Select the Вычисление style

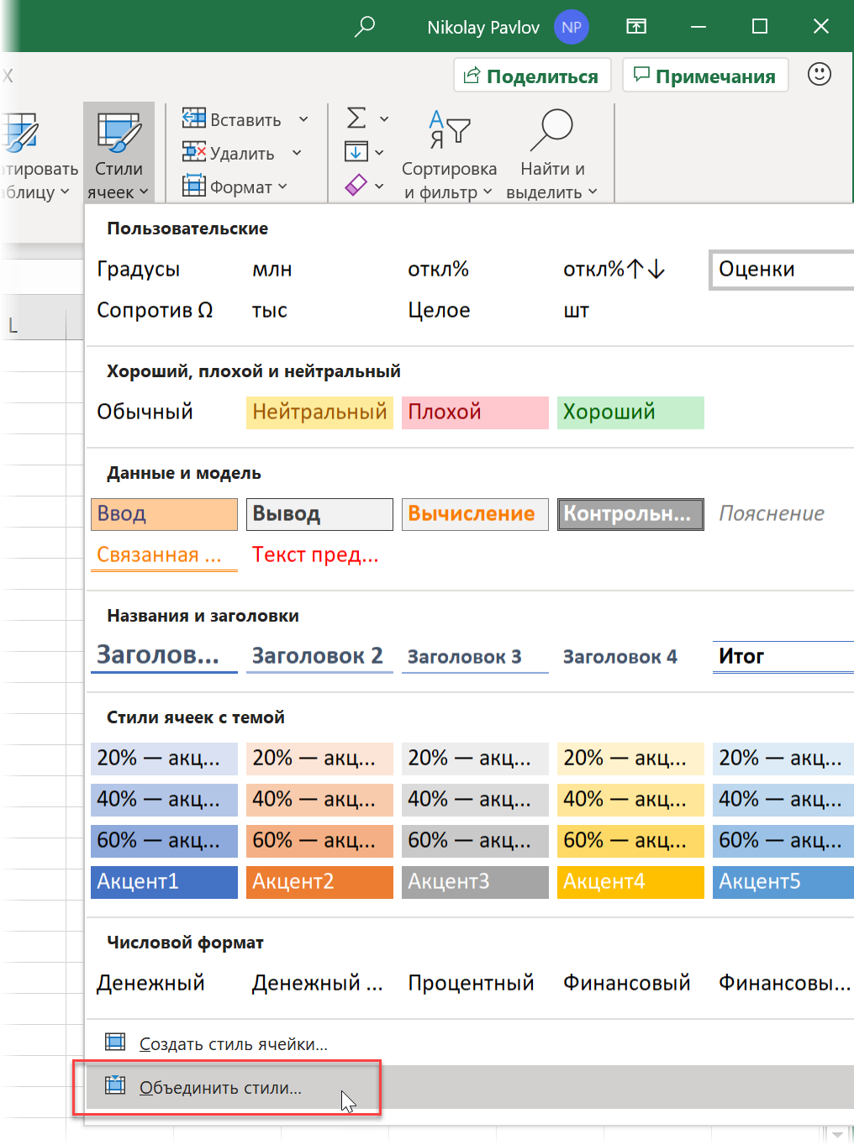[x=475, y=514]
